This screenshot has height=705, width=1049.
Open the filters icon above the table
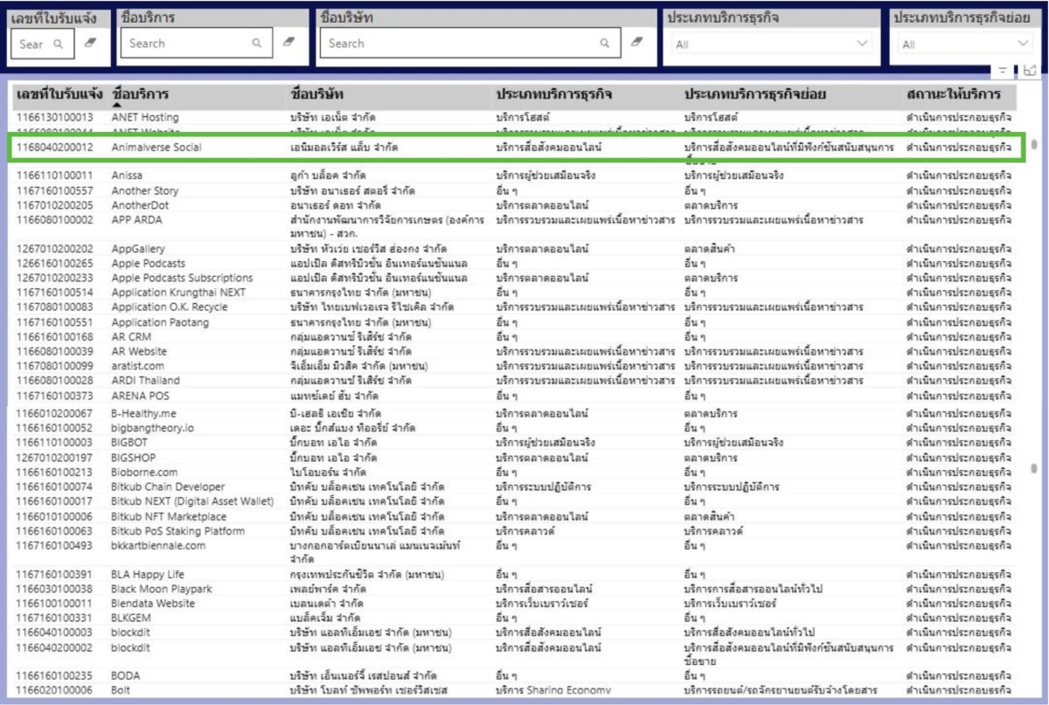[1002, 71]
